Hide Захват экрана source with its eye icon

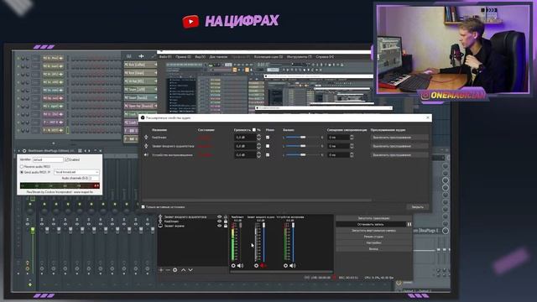[220, 226]
